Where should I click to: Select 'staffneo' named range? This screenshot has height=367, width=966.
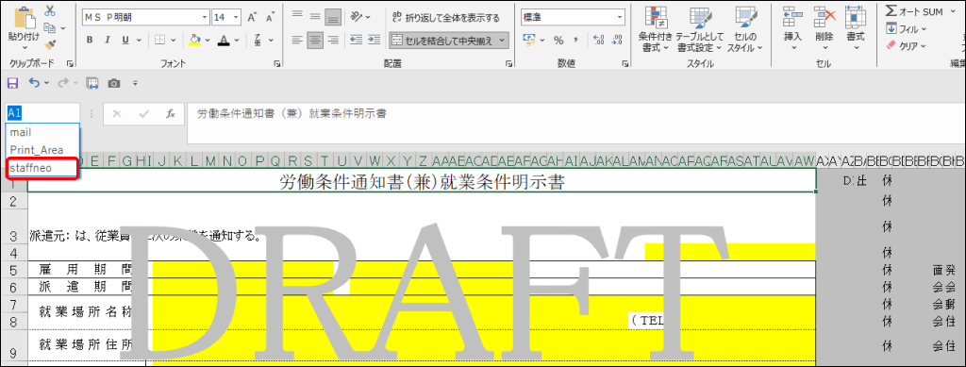(42, 168)
